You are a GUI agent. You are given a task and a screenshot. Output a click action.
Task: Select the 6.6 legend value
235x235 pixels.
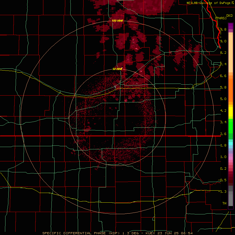tap(223, 76)
